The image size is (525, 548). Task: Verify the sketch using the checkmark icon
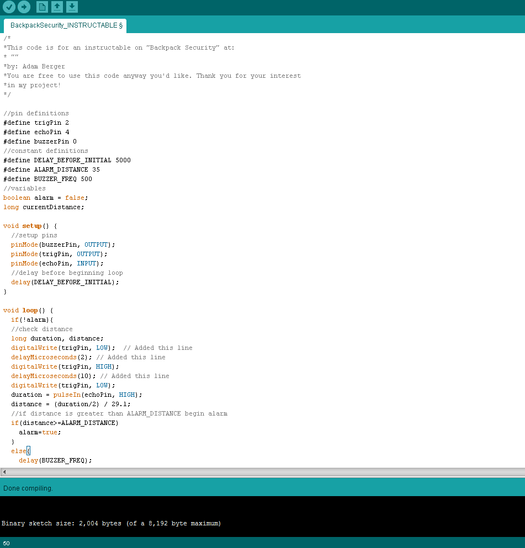point(8,7)
